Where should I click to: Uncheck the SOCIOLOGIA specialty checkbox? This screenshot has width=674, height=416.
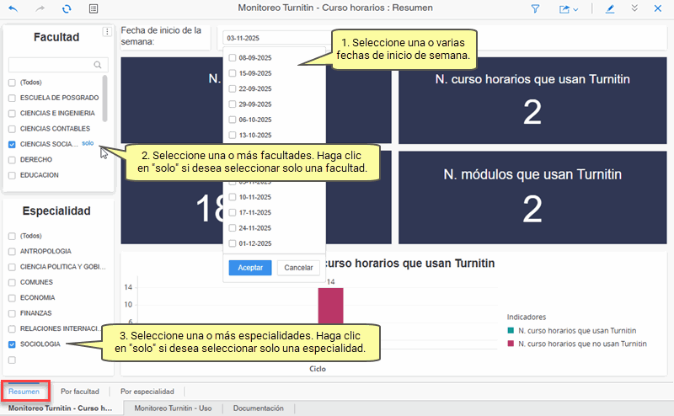pos(12,345)
